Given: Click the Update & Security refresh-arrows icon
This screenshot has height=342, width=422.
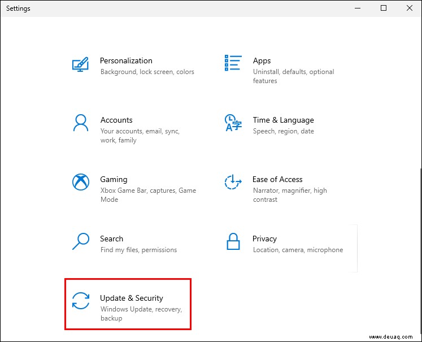Looking at the screenshot, I should click(x=81, y=301).
